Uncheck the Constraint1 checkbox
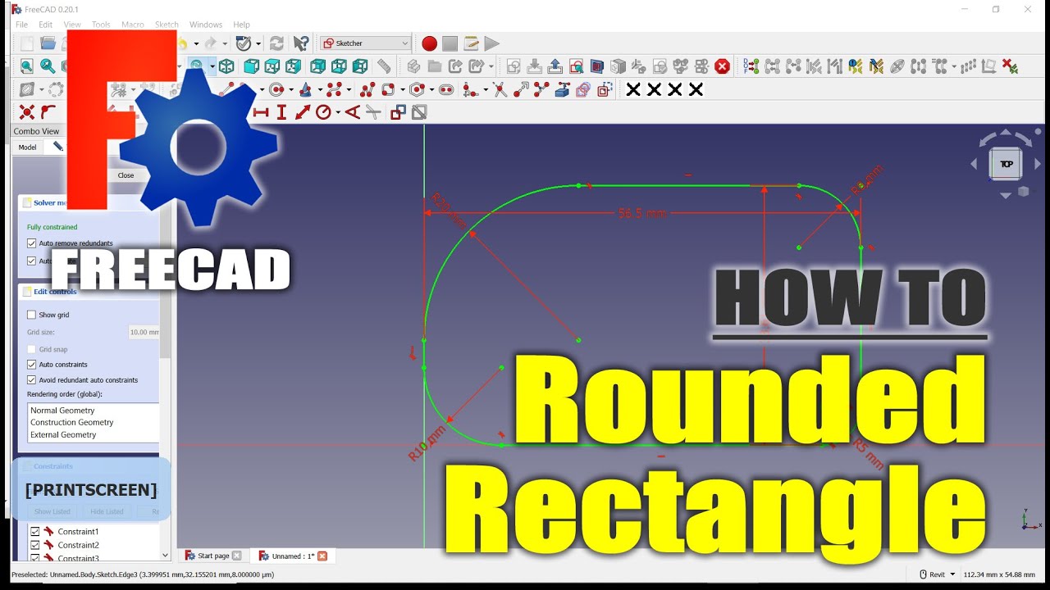The image size is (1050, 590). (34, 532)
